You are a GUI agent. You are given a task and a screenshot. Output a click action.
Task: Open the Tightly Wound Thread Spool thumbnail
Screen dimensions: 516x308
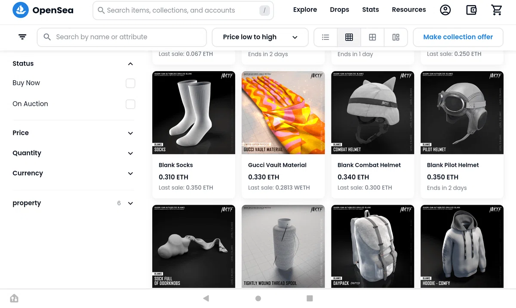point(283,246)
